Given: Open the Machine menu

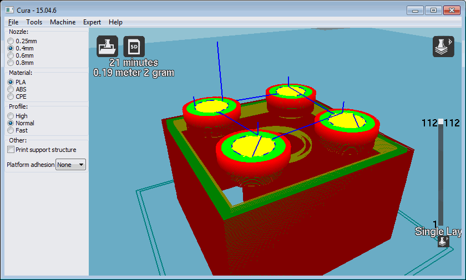Looking at the screenshot, I should (x=63, y=22).
